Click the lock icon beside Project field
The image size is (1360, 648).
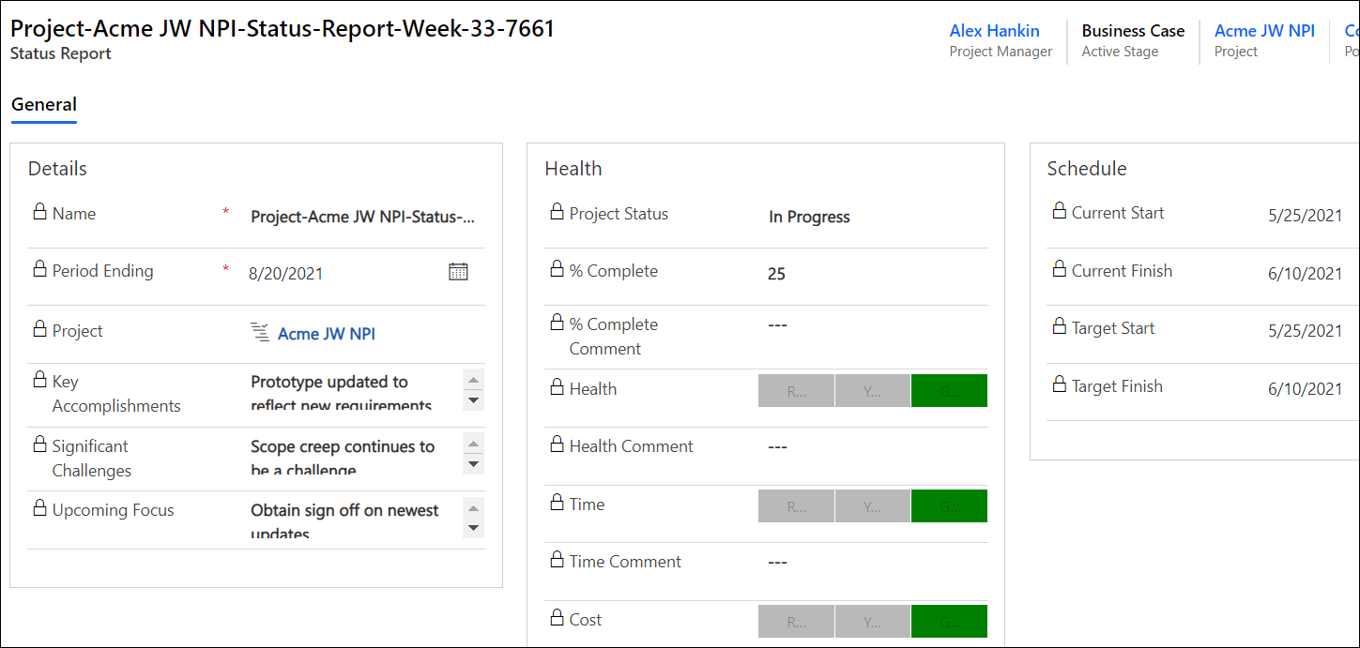point(39,328)
